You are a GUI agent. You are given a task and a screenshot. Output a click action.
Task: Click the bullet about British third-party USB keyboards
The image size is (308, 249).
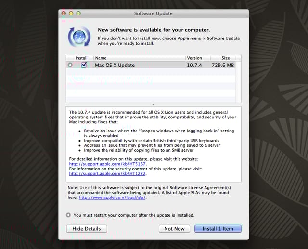coord(152,141)
